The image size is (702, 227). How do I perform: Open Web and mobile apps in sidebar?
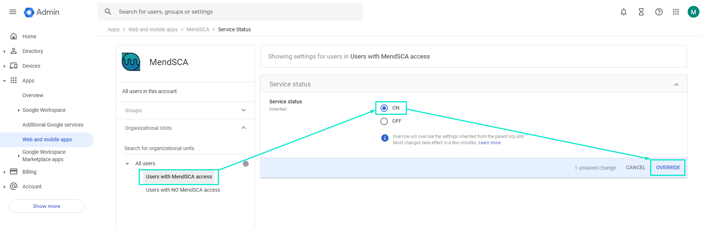[47, 139]
